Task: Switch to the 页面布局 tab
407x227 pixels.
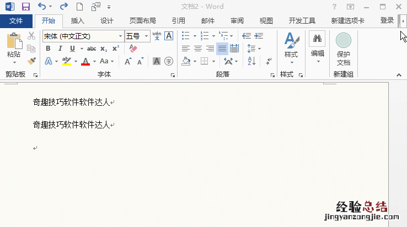Action: 142,21
